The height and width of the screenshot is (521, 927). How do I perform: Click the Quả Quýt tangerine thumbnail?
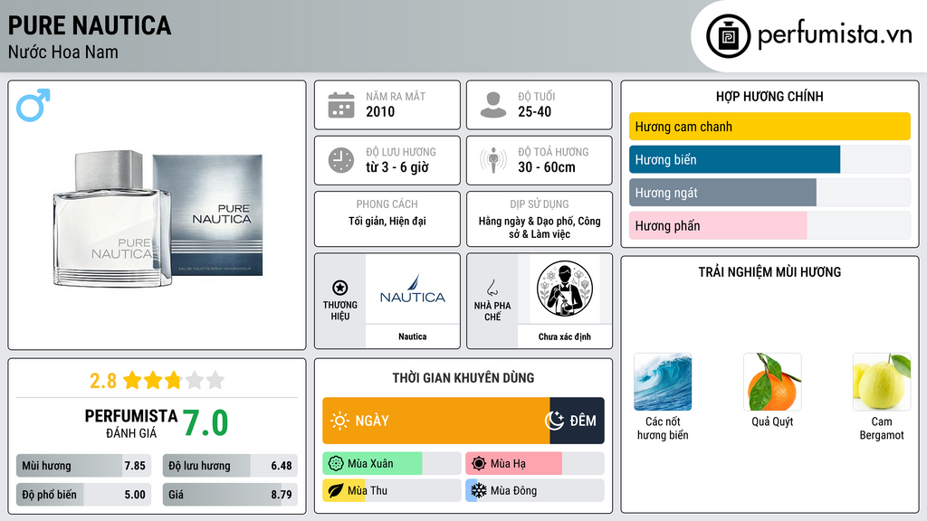click(x=772, y=383)
